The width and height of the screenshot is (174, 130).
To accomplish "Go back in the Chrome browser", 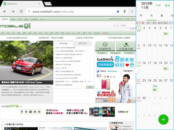I will pos(5,11).
